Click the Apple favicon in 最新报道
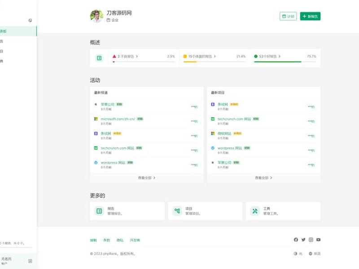The width and height of the screenshot is (359, 269). pos(96,104)
